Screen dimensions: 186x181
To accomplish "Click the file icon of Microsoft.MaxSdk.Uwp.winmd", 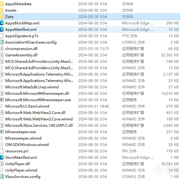I will pyautogui.click(x=2, y=87).
